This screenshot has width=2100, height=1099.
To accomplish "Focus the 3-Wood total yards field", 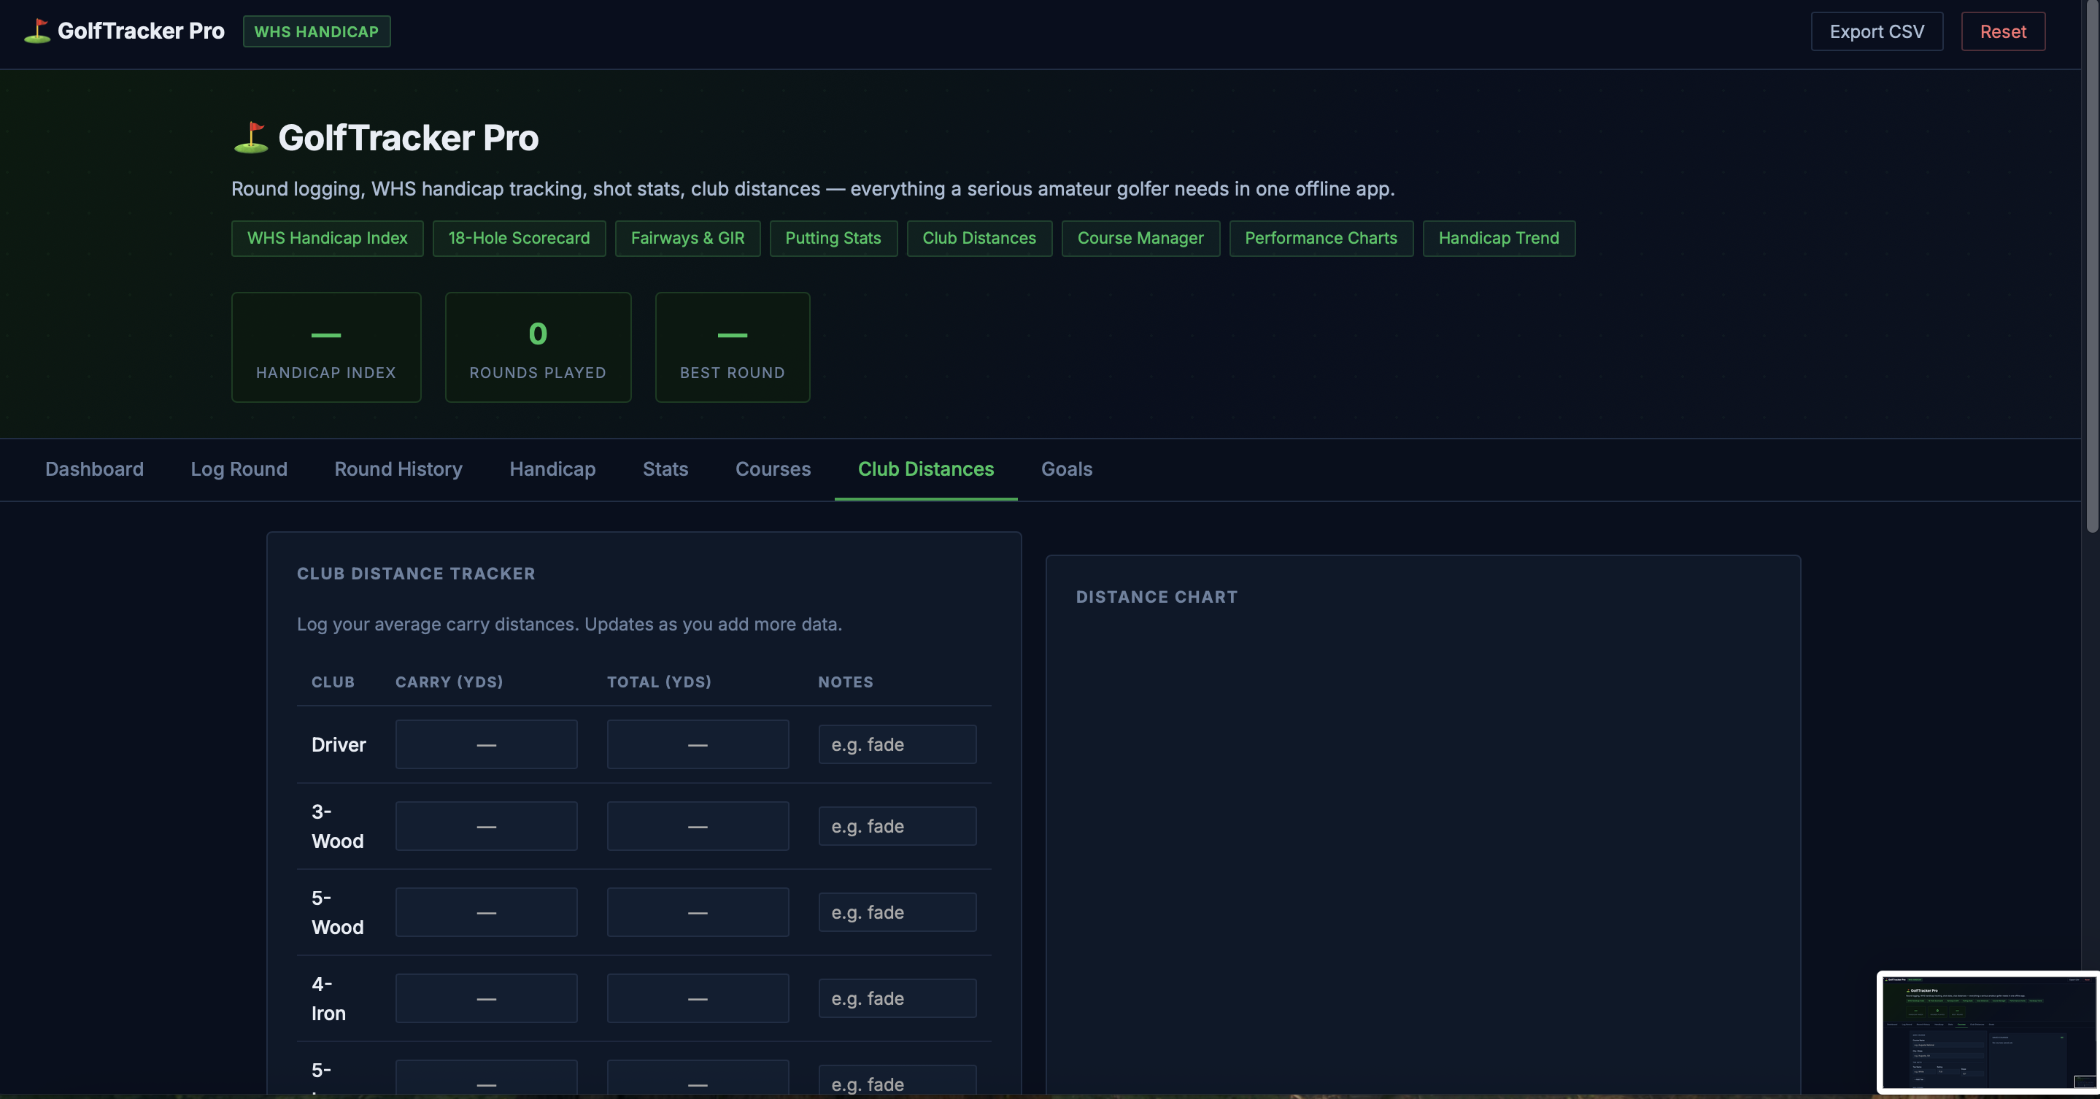I will [x=698, y=826].
